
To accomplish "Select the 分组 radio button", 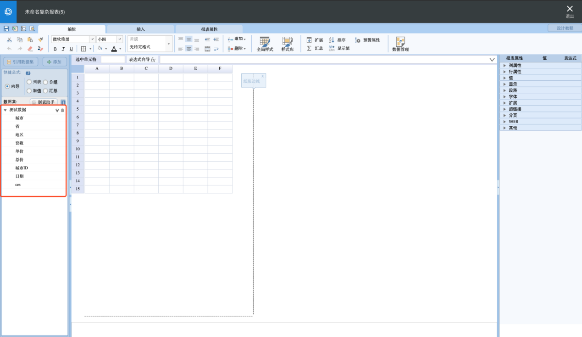I will [45, 82].
